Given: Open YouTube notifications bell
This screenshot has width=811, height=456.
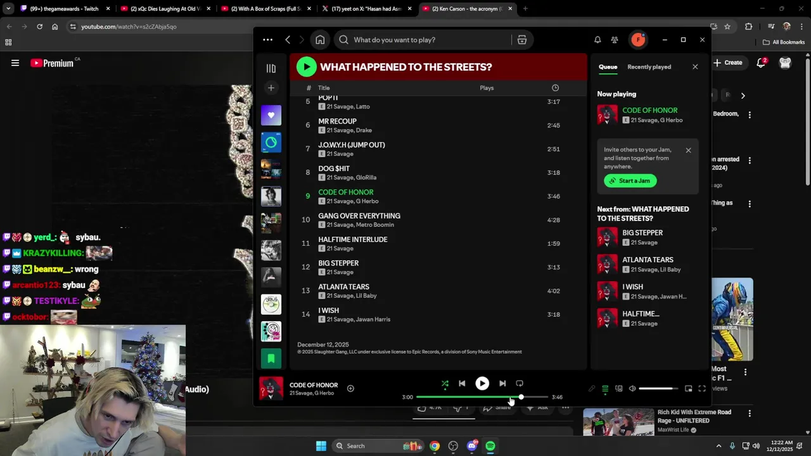Looking at the screenshot, I should point(762,63).
